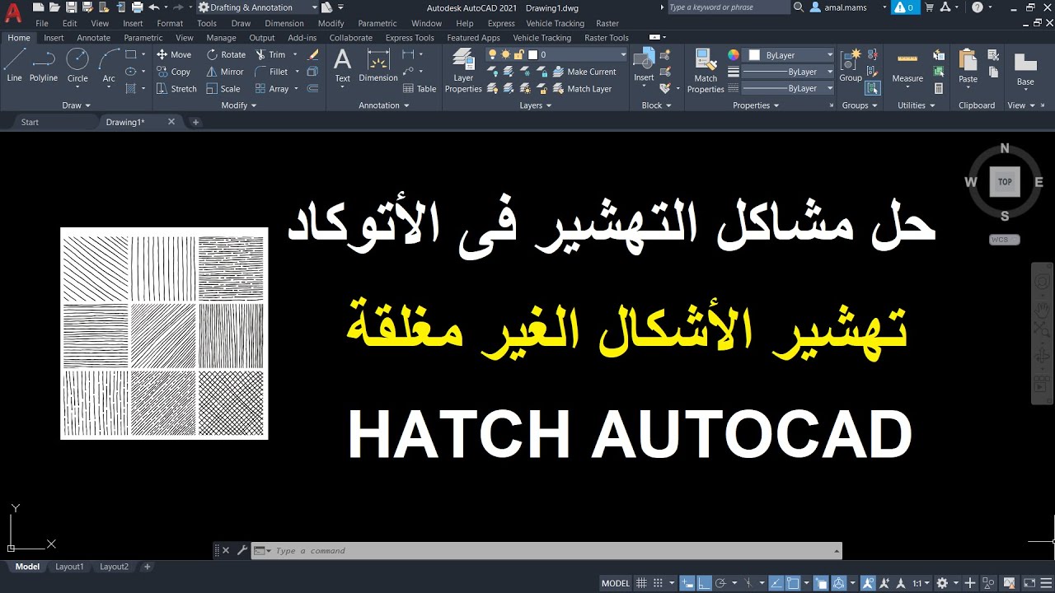Click the Move tool
Viewport: 1055px width, 593px height.
click(x=174, y=54)
